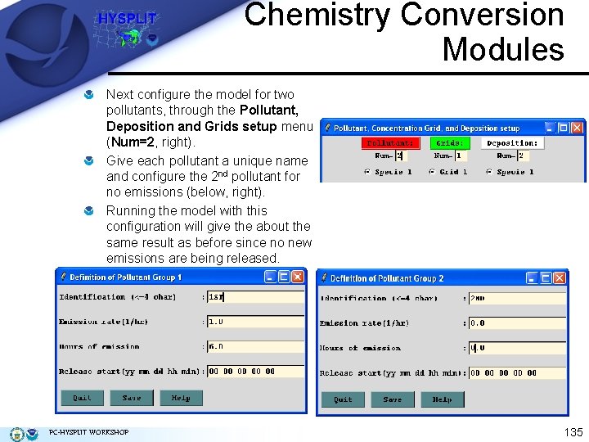589x442 pixels.
Task: Edit Emission rate field in Pollutant Group 2
Action: point(517,323)
